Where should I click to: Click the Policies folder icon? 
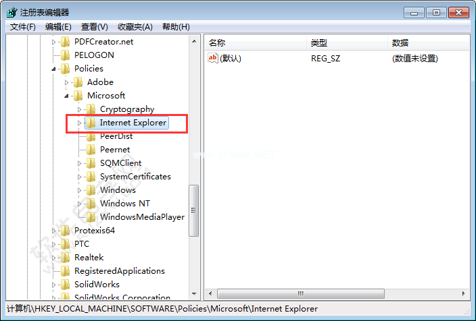(65, 68)
